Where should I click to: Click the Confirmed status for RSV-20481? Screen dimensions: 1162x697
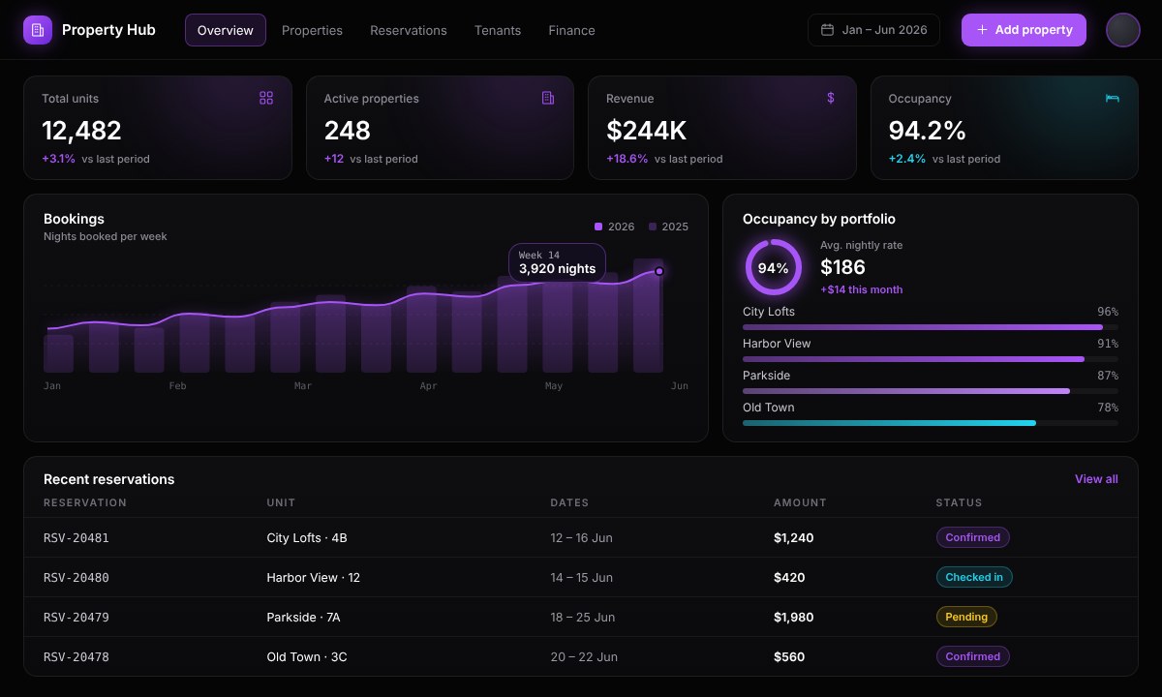point(973,537)
